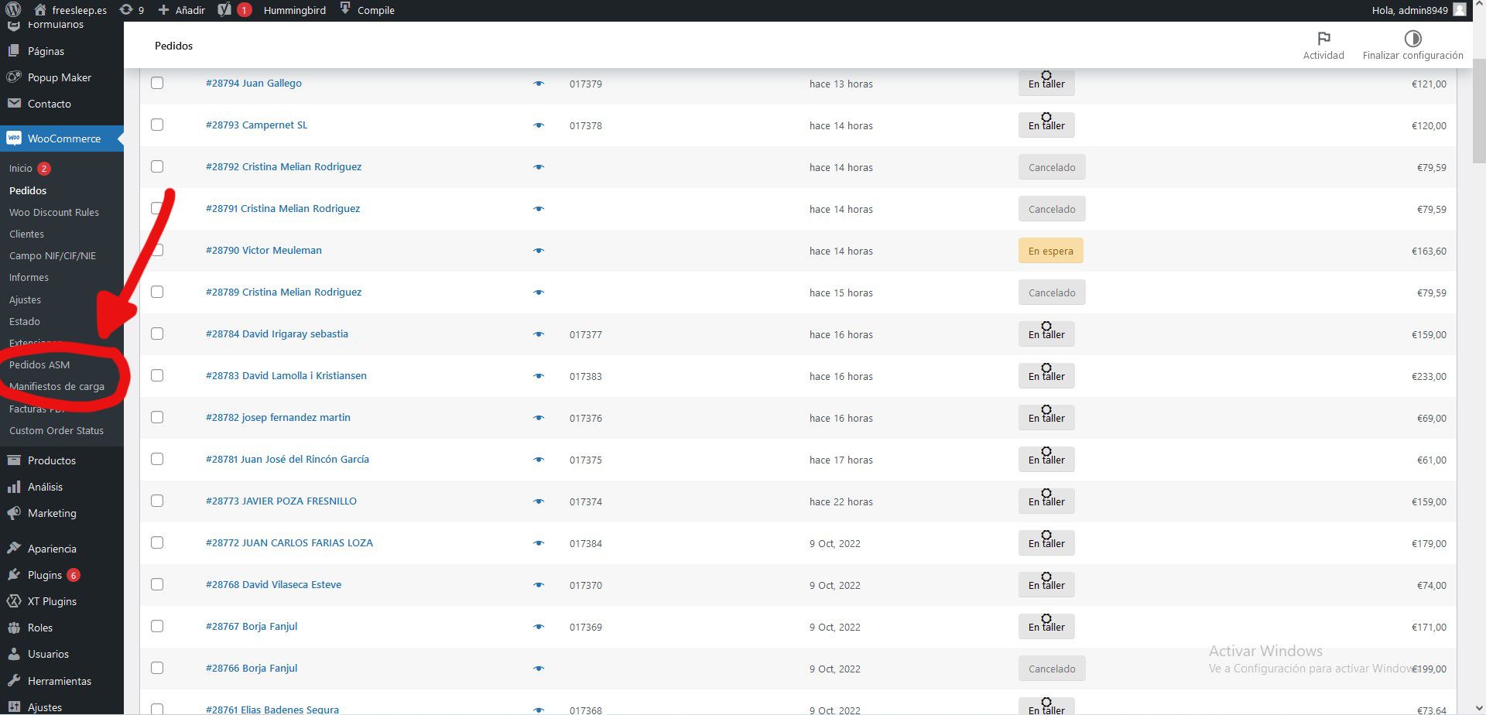
Task: Go to Clientes submenu item
Action: tap(26, 234)
